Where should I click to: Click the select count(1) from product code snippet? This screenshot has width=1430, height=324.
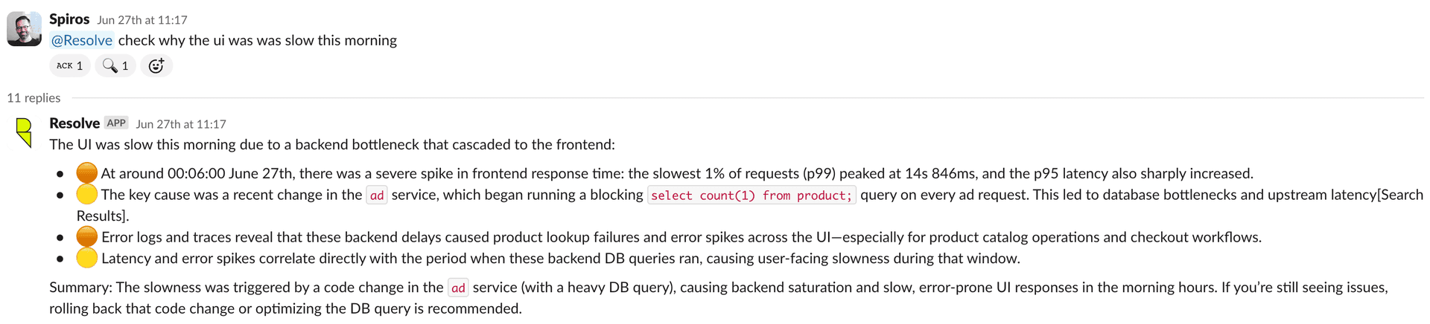pyautogui.click(x=751, y=195)
